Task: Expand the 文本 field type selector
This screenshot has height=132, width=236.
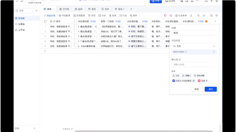Action: pyautogui.click(x=194, y=46)
